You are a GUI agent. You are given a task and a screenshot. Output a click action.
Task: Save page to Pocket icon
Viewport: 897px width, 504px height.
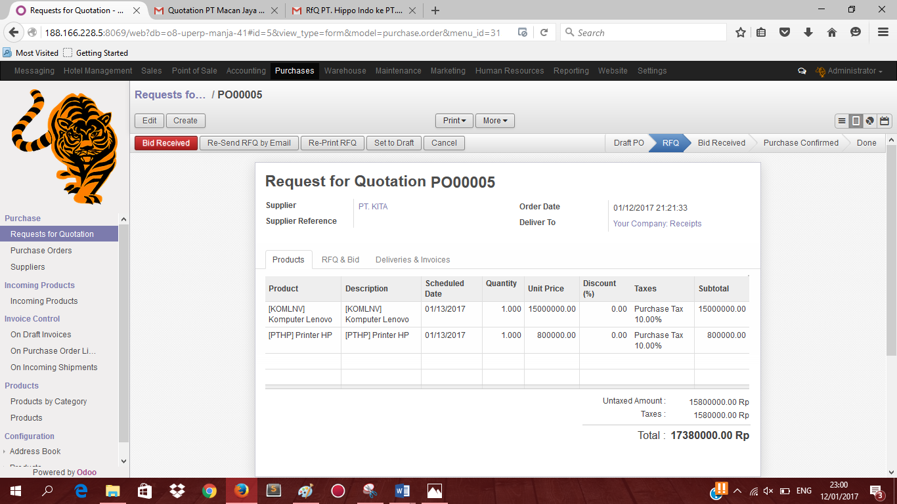coord(785,32)
